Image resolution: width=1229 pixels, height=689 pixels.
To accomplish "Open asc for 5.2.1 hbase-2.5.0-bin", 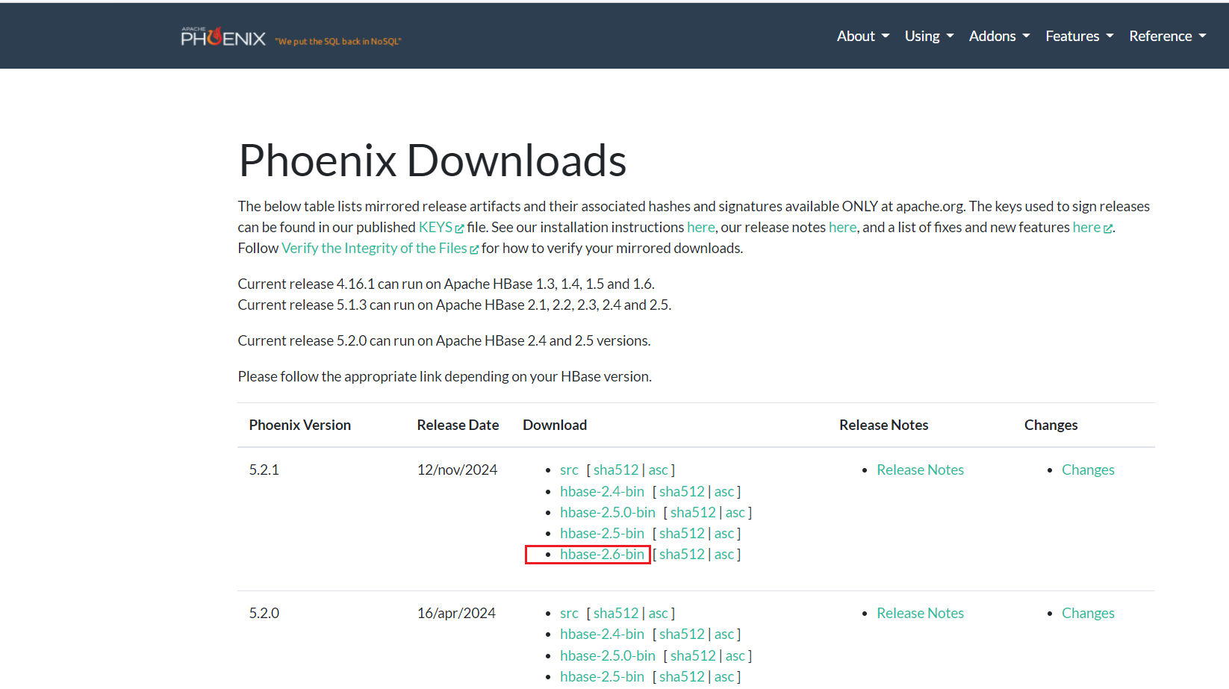I will (735, 512).
